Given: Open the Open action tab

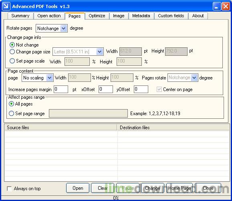Looking at the screenshot, I should (x=49, y=16).
